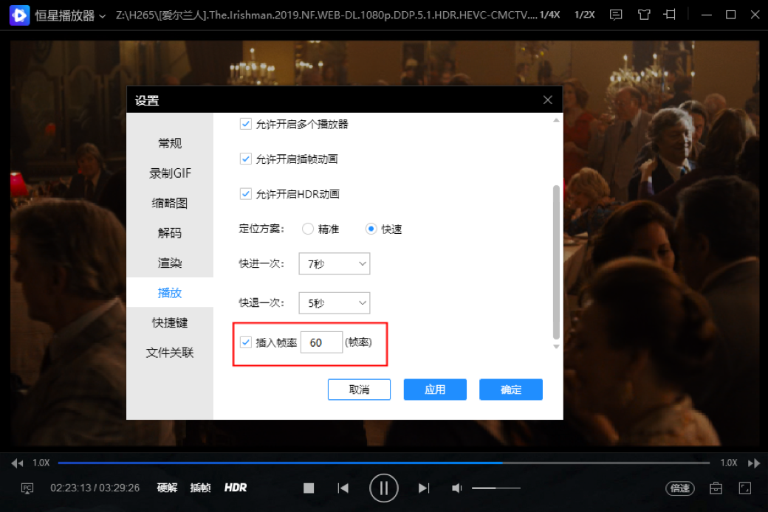This screenshot has width=768, height=512.
Task: Open the danmaku comment panel
Action: [x=615, y=14]
